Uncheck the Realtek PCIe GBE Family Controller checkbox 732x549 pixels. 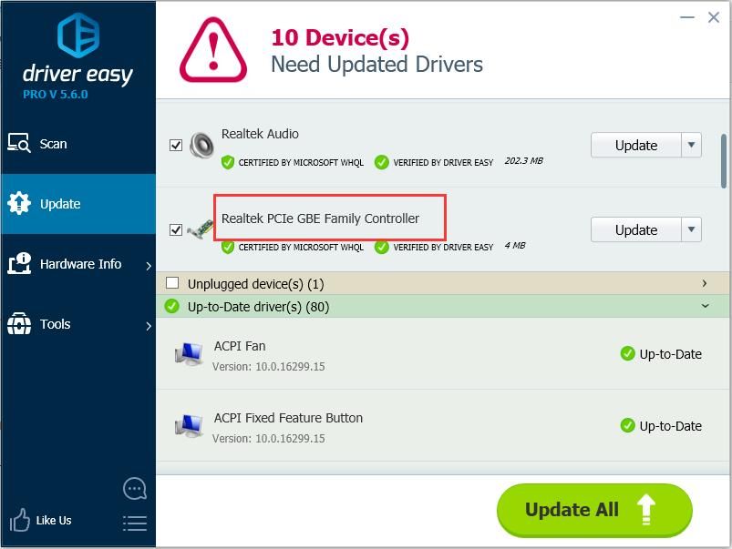tap(176, 230)
